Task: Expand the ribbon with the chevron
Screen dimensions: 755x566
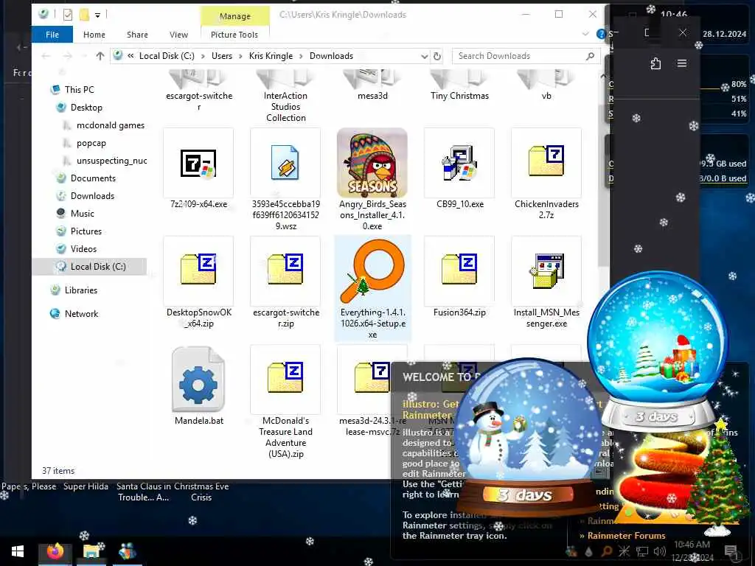Action: [585, 34]
